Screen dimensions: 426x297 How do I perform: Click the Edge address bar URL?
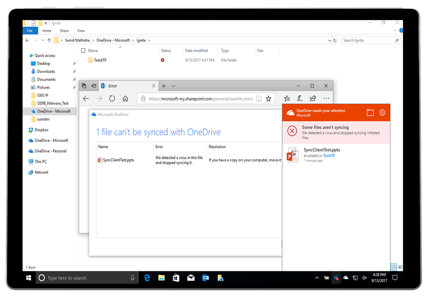coord(200,99)
